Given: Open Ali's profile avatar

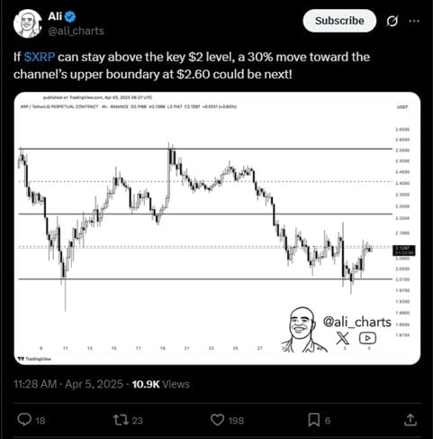Looking at the screenshot, I should [x=28, y=23].
